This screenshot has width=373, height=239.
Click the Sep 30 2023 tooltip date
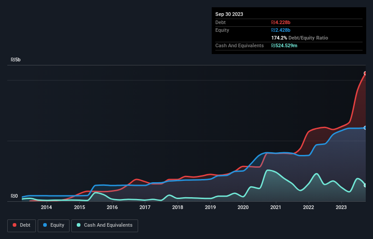pyautogui.click(x=229, y=14)
